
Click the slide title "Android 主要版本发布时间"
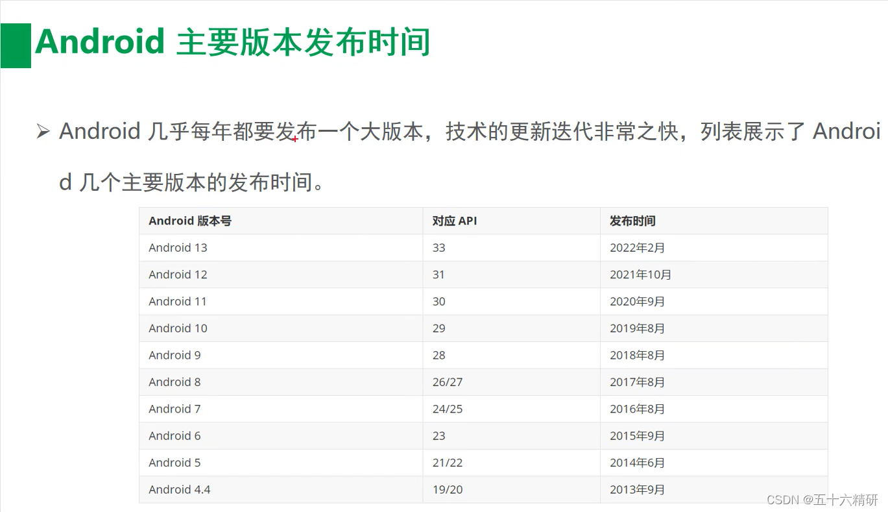pos(233,43)
